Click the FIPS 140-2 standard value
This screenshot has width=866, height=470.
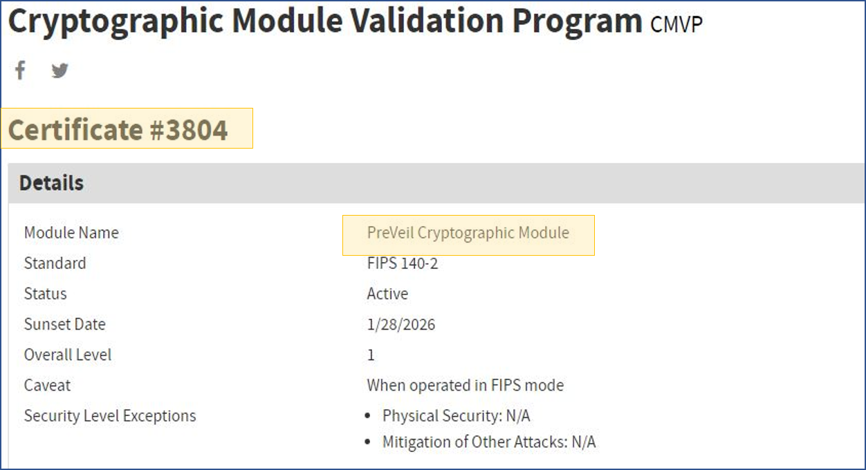point(403,263)
